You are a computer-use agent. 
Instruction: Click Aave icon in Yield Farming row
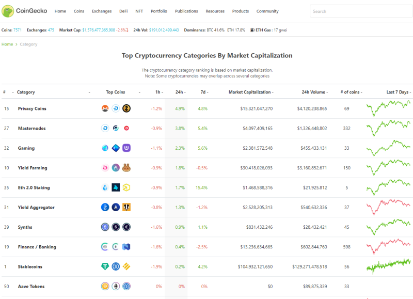tap(116, 168)
